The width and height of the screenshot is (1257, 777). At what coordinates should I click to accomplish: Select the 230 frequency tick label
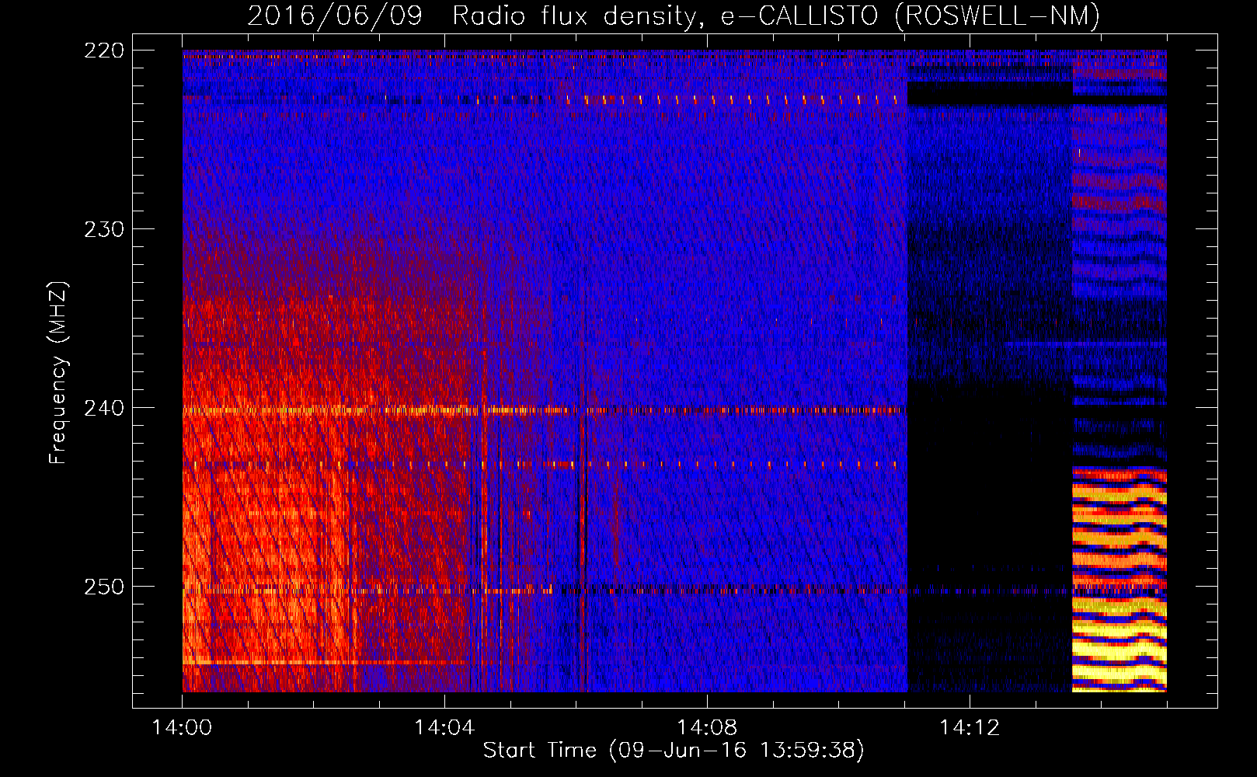(x=104, y=229)
